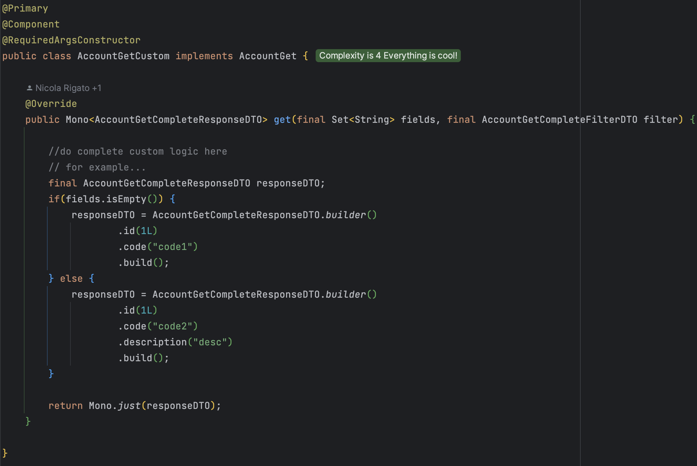The image size is (697, 466).
Task: Click the string "desc"
Action: [x=210, y=342]
